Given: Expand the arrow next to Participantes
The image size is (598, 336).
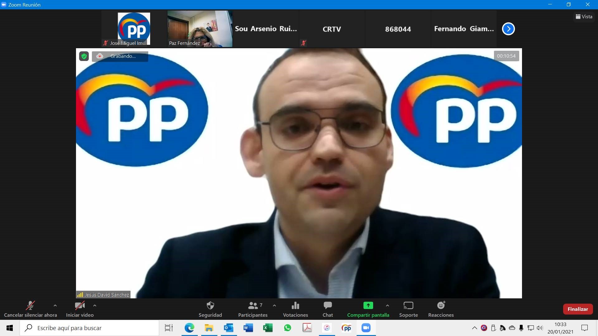Looking at the screenshot, I should tap(274, 306).
